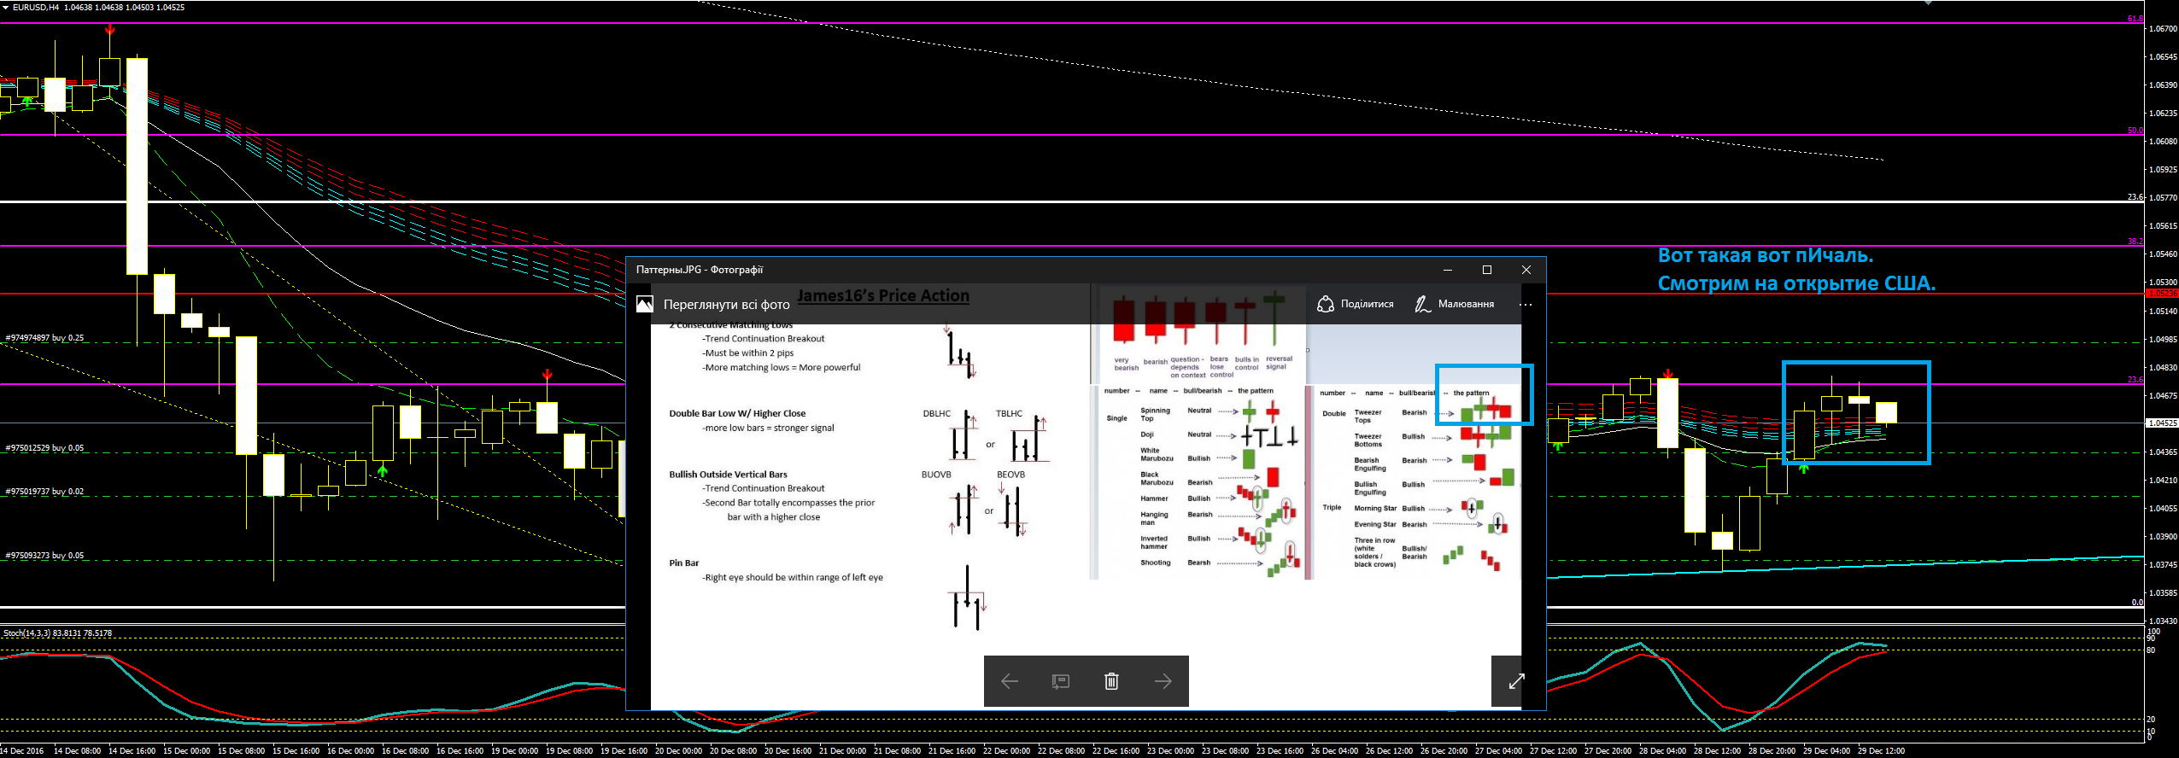This screenshot has height=758, width=2179.
Task: Maximize the Photos window
Action: click(1487, 270)
